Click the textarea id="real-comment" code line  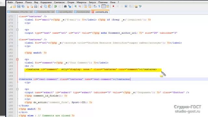click(74, 79)
